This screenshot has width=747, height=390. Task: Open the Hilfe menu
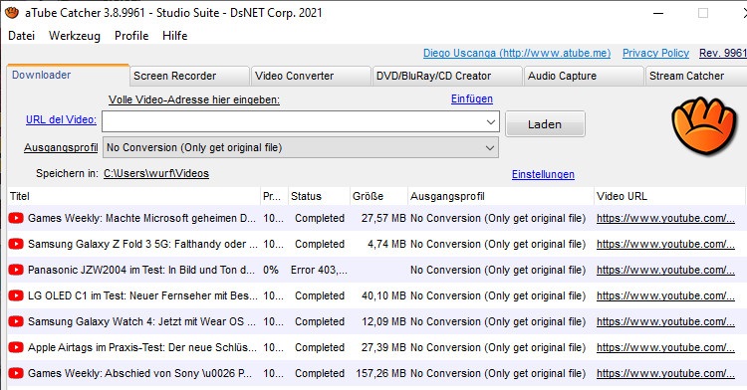(x=175, y=36)
